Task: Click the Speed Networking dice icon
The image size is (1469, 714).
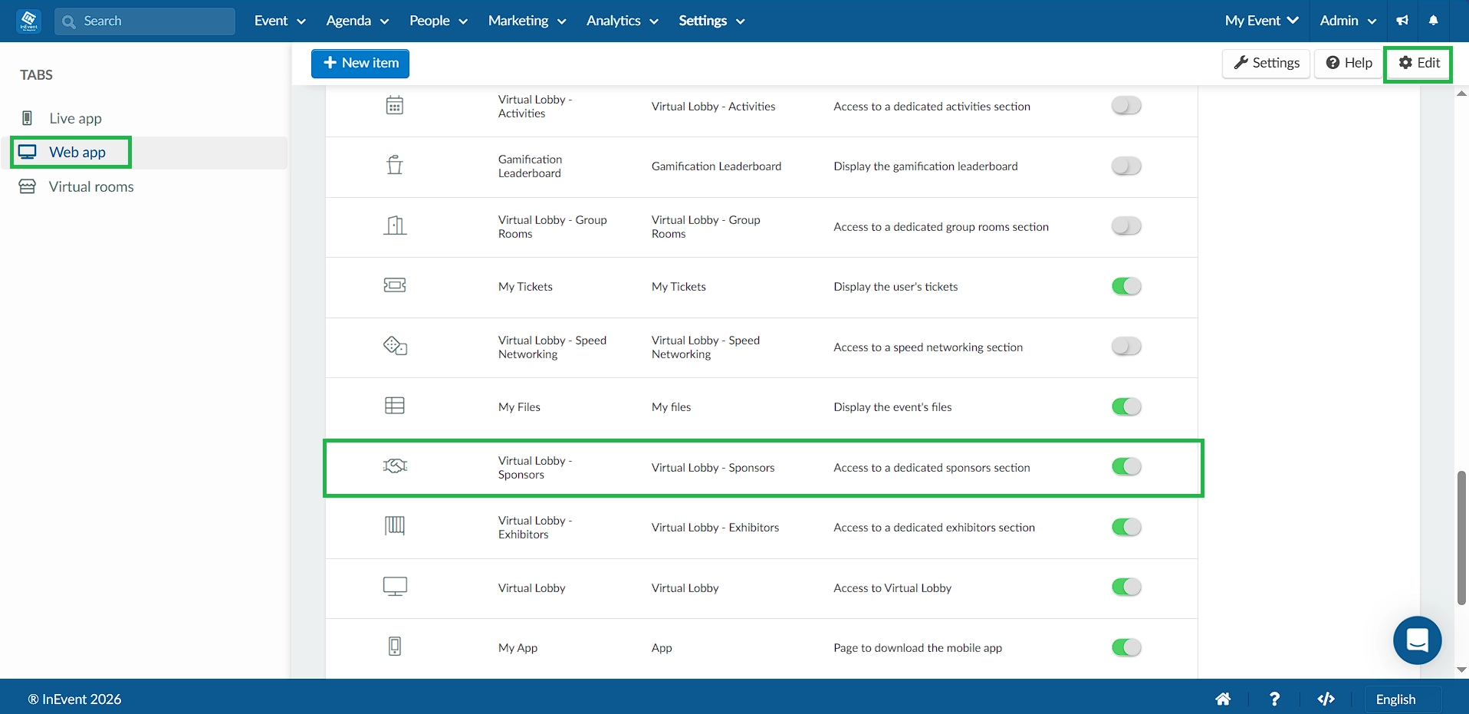Action: pyautogui.click(x=395, y=346)
